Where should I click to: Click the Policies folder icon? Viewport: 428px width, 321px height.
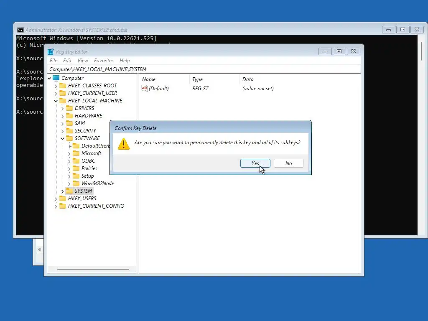(x=76, y=168)
